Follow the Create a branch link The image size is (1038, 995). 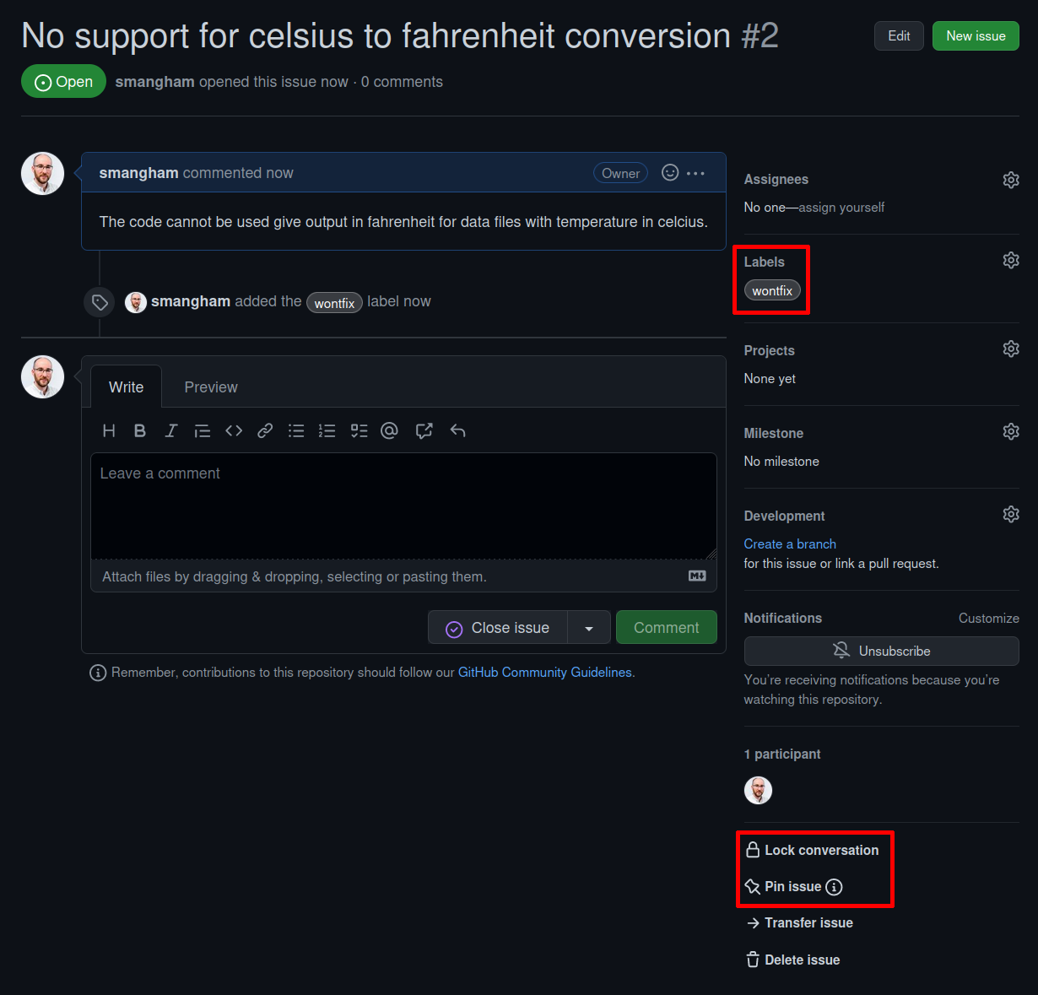tap(790, 544)
